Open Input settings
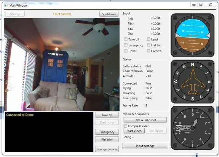The width and height of the screenshot is (219, 157). 145,146
